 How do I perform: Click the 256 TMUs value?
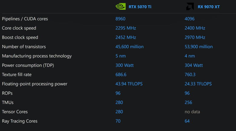[188, 103]
